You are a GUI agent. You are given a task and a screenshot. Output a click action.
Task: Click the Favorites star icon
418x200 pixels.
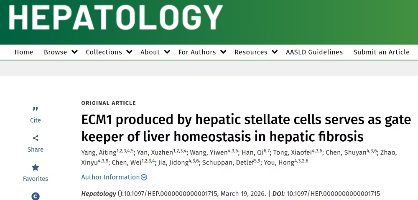[36, 167]
